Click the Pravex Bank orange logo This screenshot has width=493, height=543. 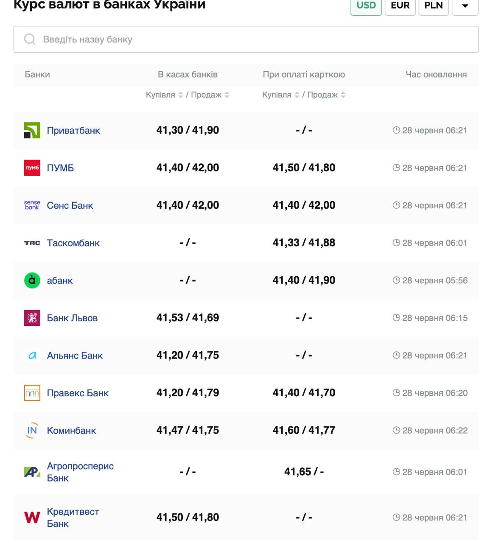tap(32, 393)
